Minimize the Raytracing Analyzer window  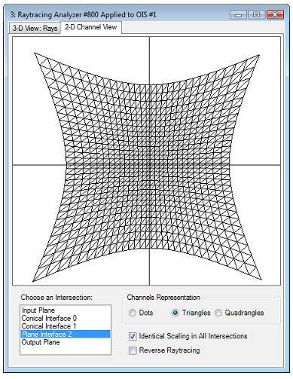tap(239, 15)
